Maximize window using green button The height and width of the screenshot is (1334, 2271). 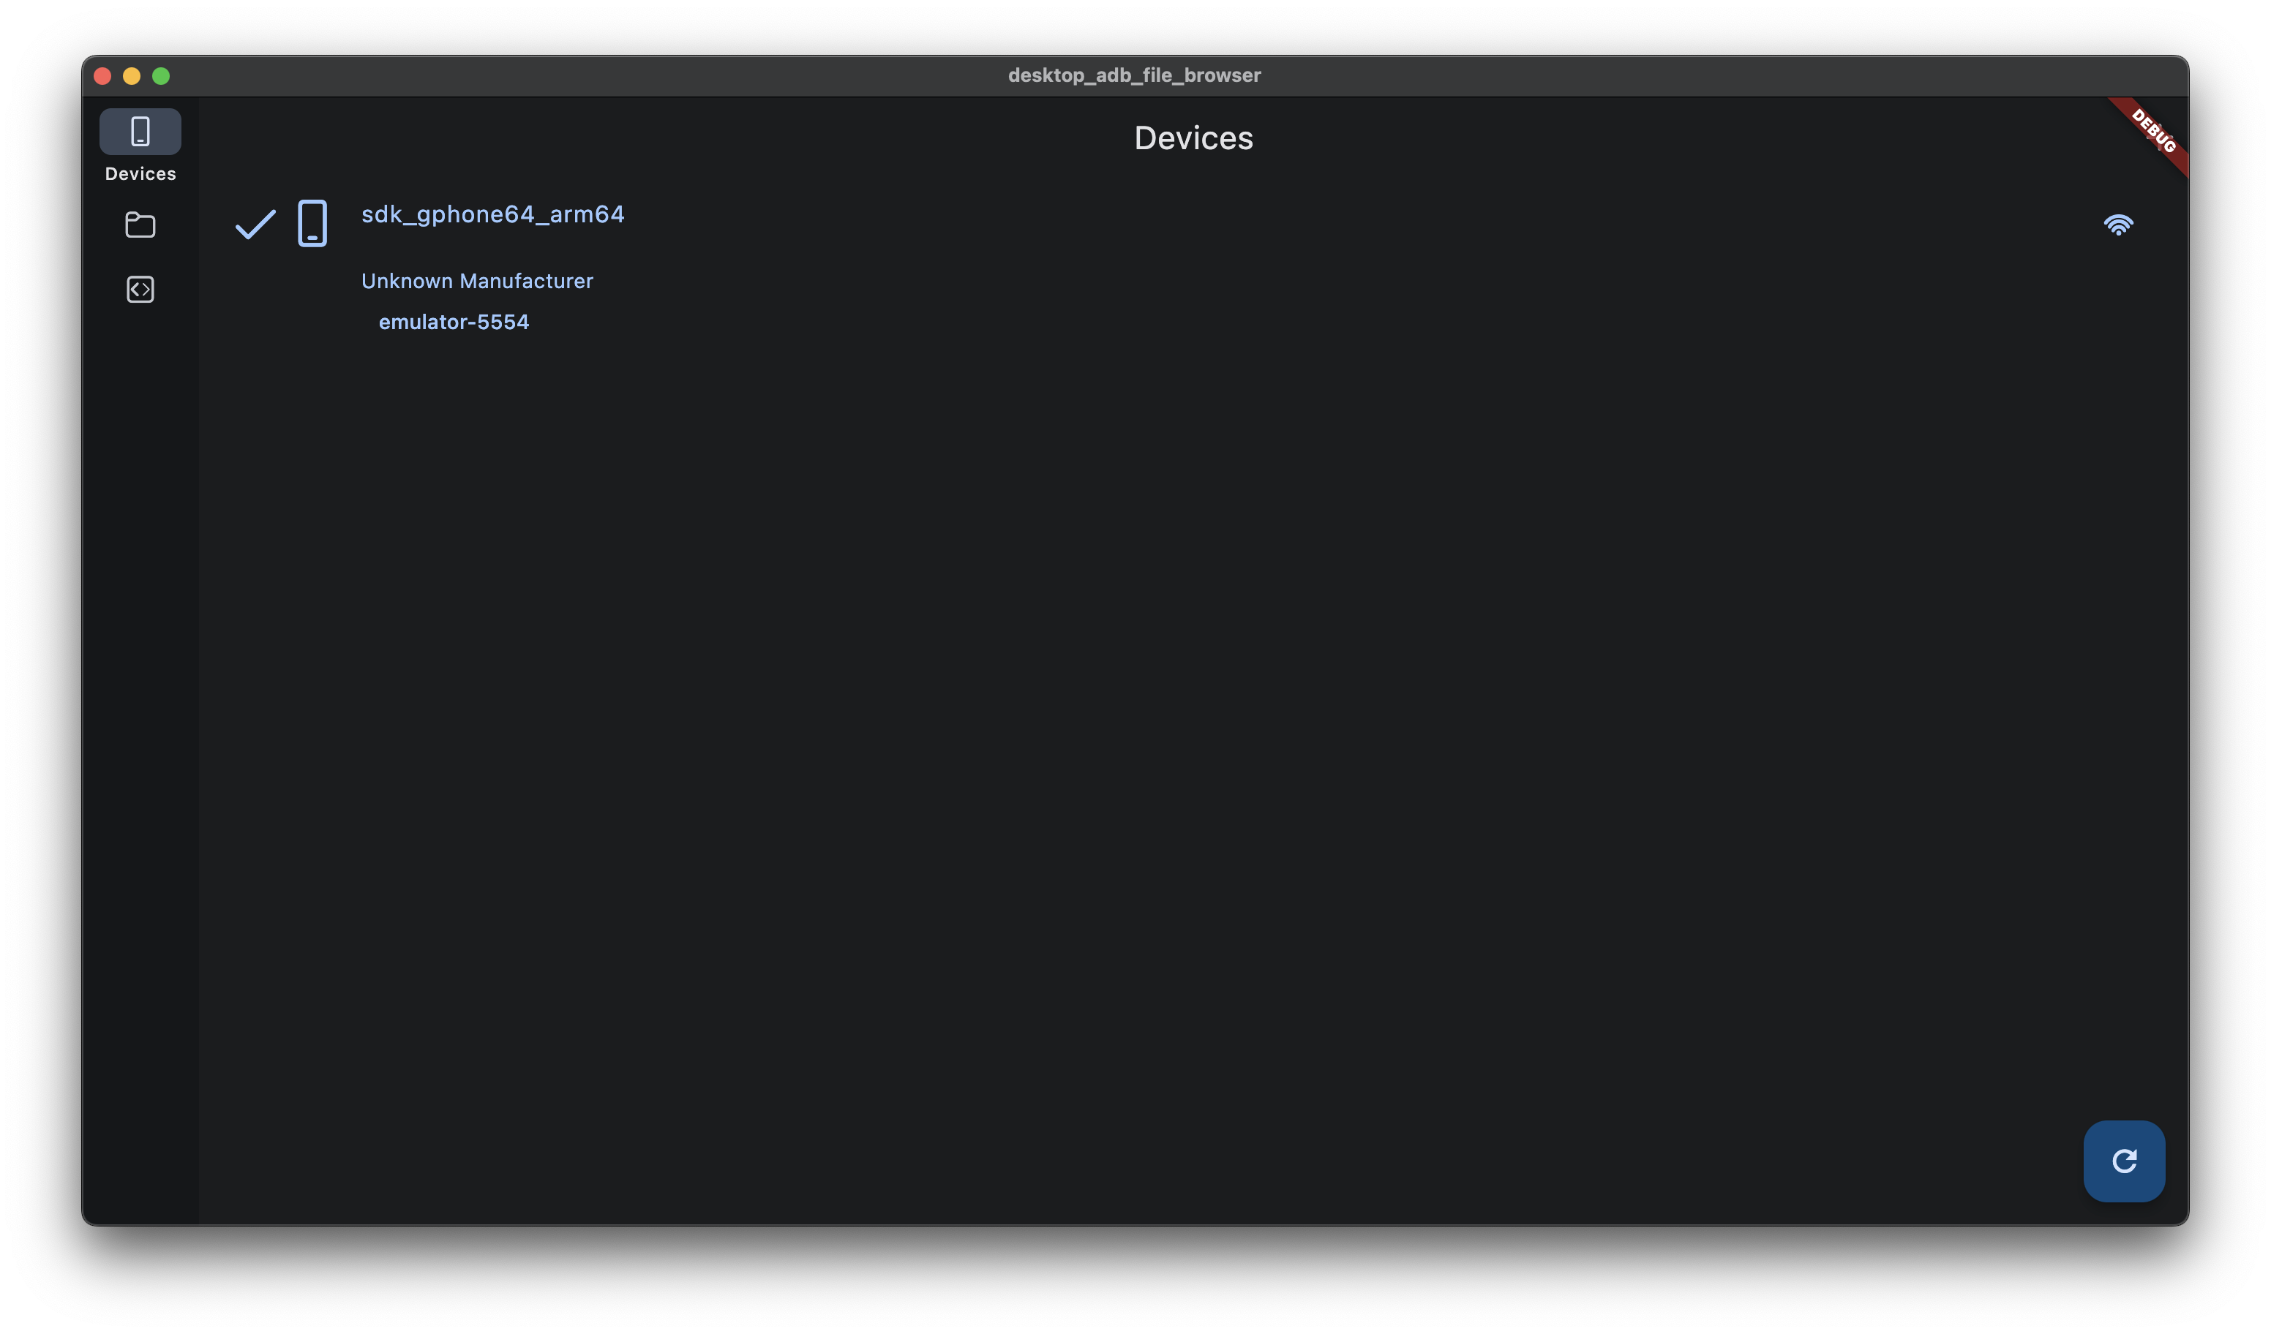[161, 75]
